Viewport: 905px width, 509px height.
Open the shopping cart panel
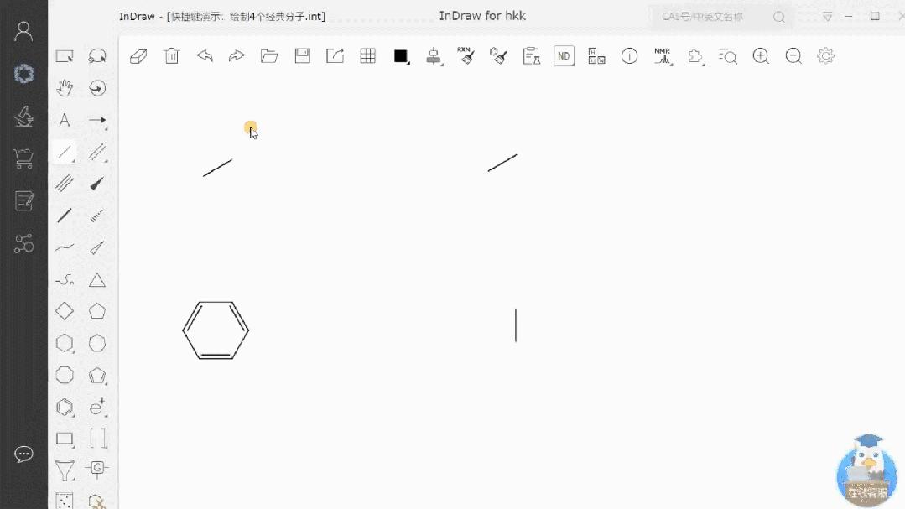coord(23,157)
